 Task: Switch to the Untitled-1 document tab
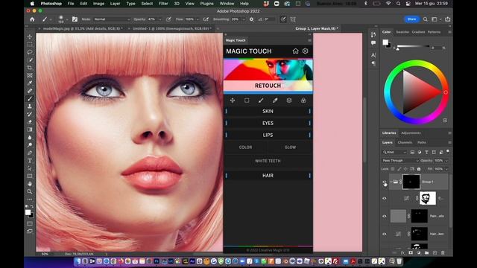[172, 28]
